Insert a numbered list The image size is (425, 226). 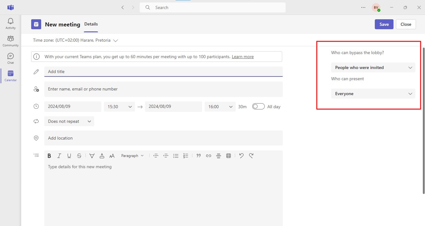point(186,156)
